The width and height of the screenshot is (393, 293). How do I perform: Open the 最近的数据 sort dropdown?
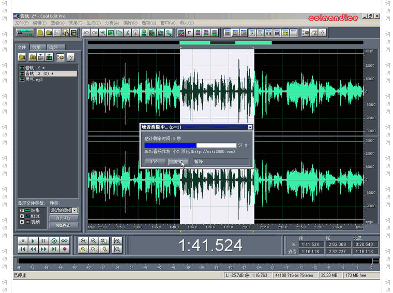coord(74,210)
